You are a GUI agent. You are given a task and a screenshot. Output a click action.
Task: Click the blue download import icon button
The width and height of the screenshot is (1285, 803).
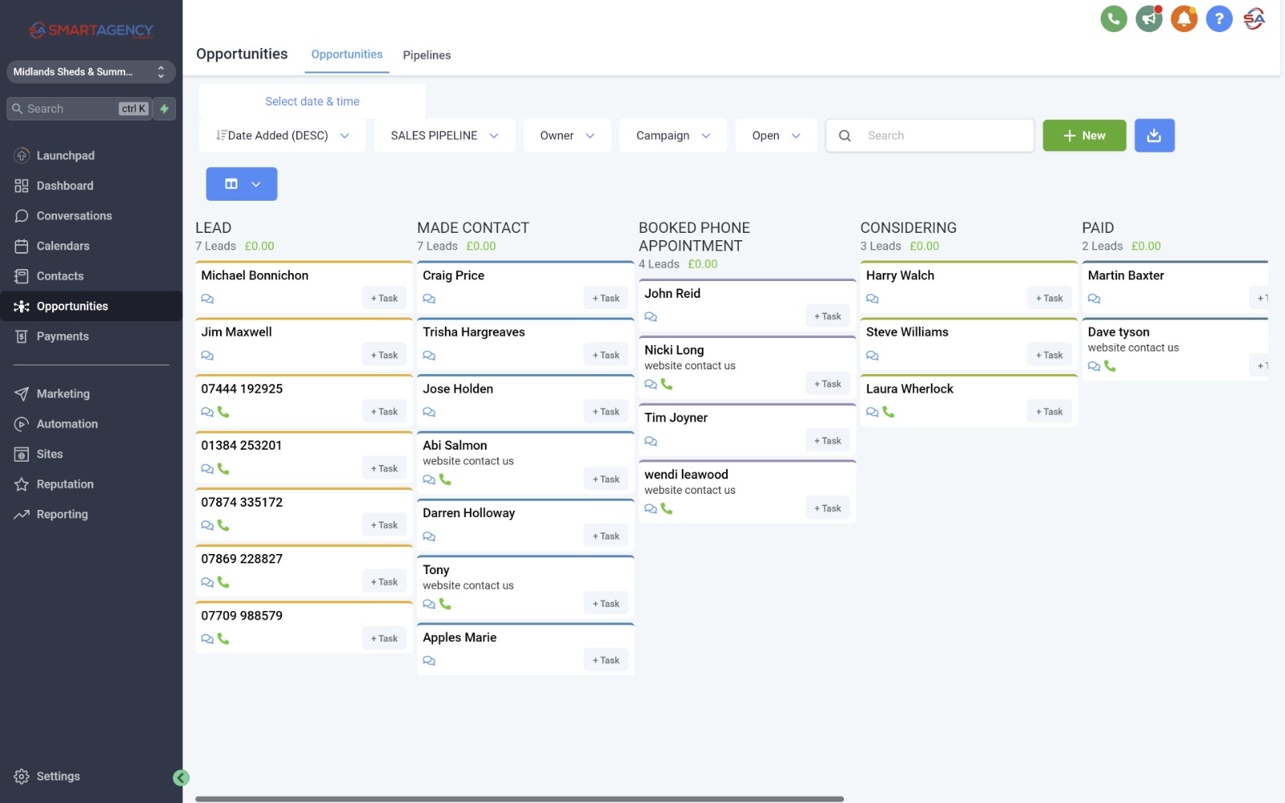point(1154,136)
